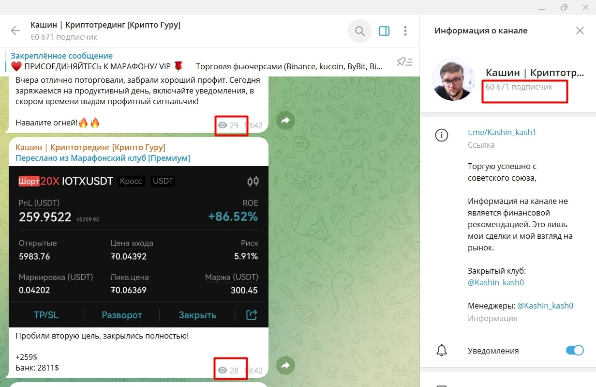
Task: Click the 'Информация о канале' panel title
Action: pos(481,31)
